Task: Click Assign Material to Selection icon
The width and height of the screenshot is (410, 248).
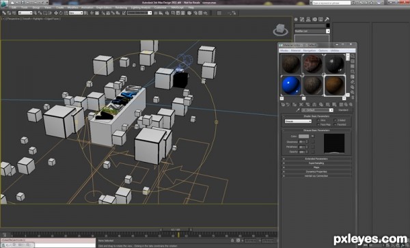Action: tap(295, 105)
